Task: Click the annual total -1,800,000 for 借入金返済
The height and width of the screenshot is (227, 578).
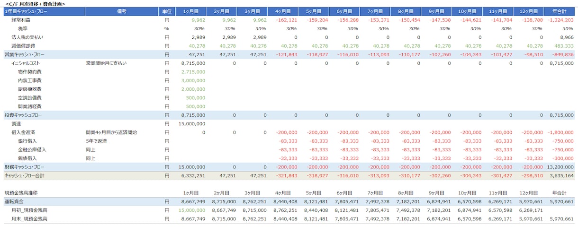Action: (560, 132)
